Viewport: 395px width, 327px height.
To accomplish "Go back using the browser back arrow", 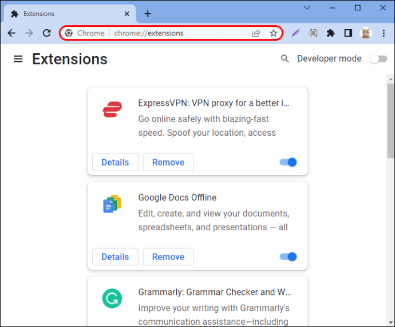I will pyautogui.click(x=11, y=33).
